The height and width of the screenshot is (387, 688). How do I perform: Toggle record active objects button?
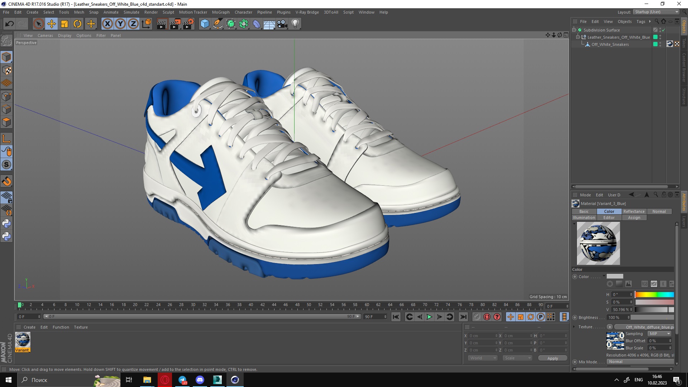pyautogui.click(x=477, y=317)
